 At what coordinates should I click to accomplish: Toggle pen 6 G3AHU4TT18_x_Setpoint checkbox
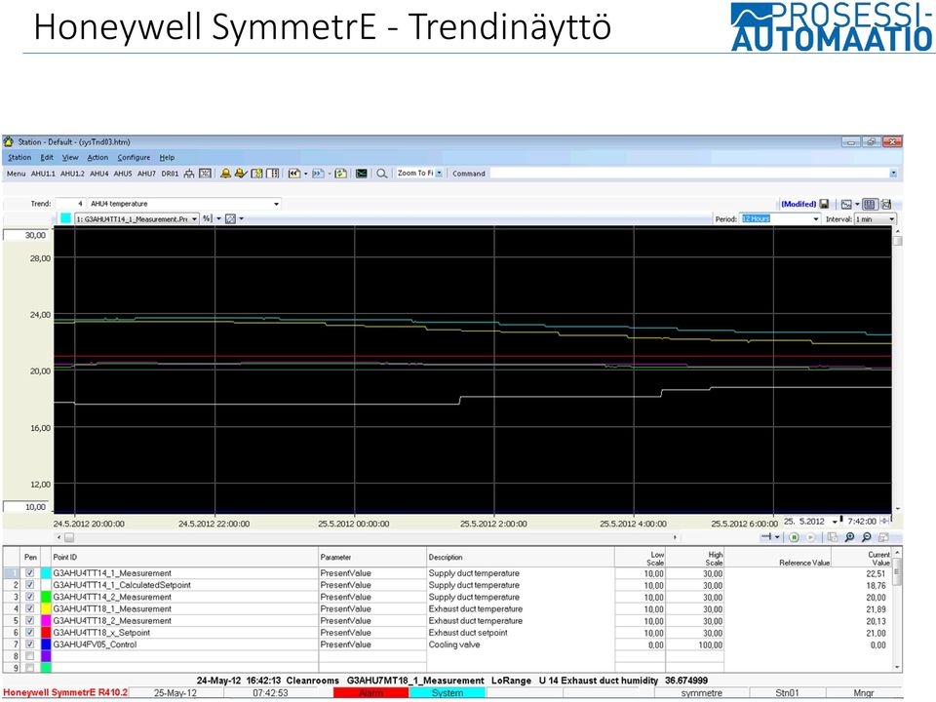point(30,633)
